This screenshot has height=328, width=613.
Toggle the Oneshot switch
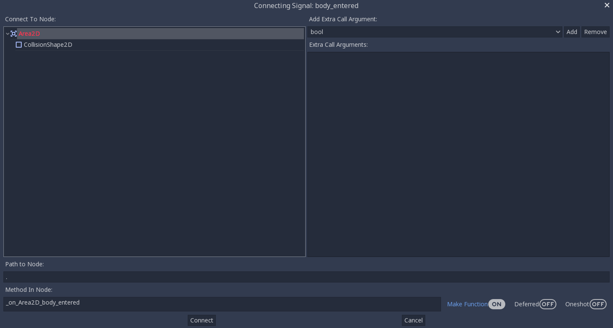pos(598,304)
